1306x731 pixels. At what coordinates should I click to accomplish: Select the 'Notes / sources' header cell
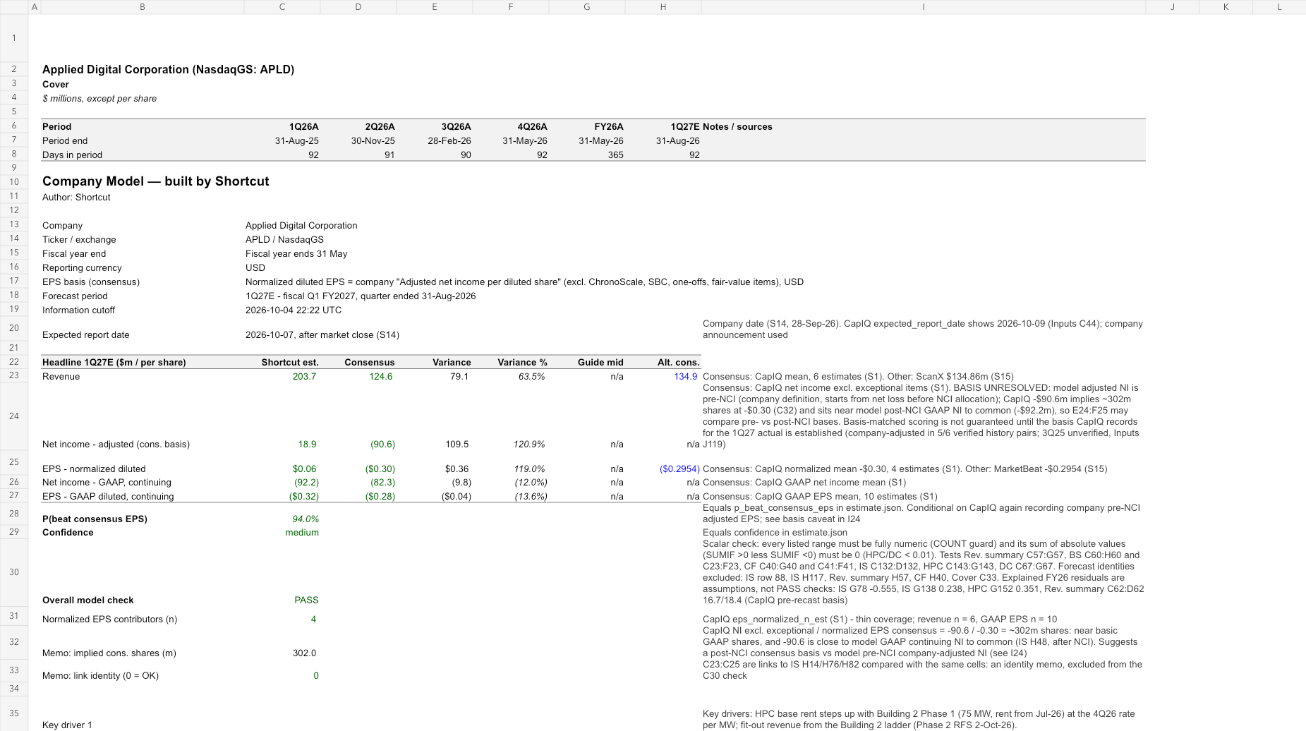(737, 126)
